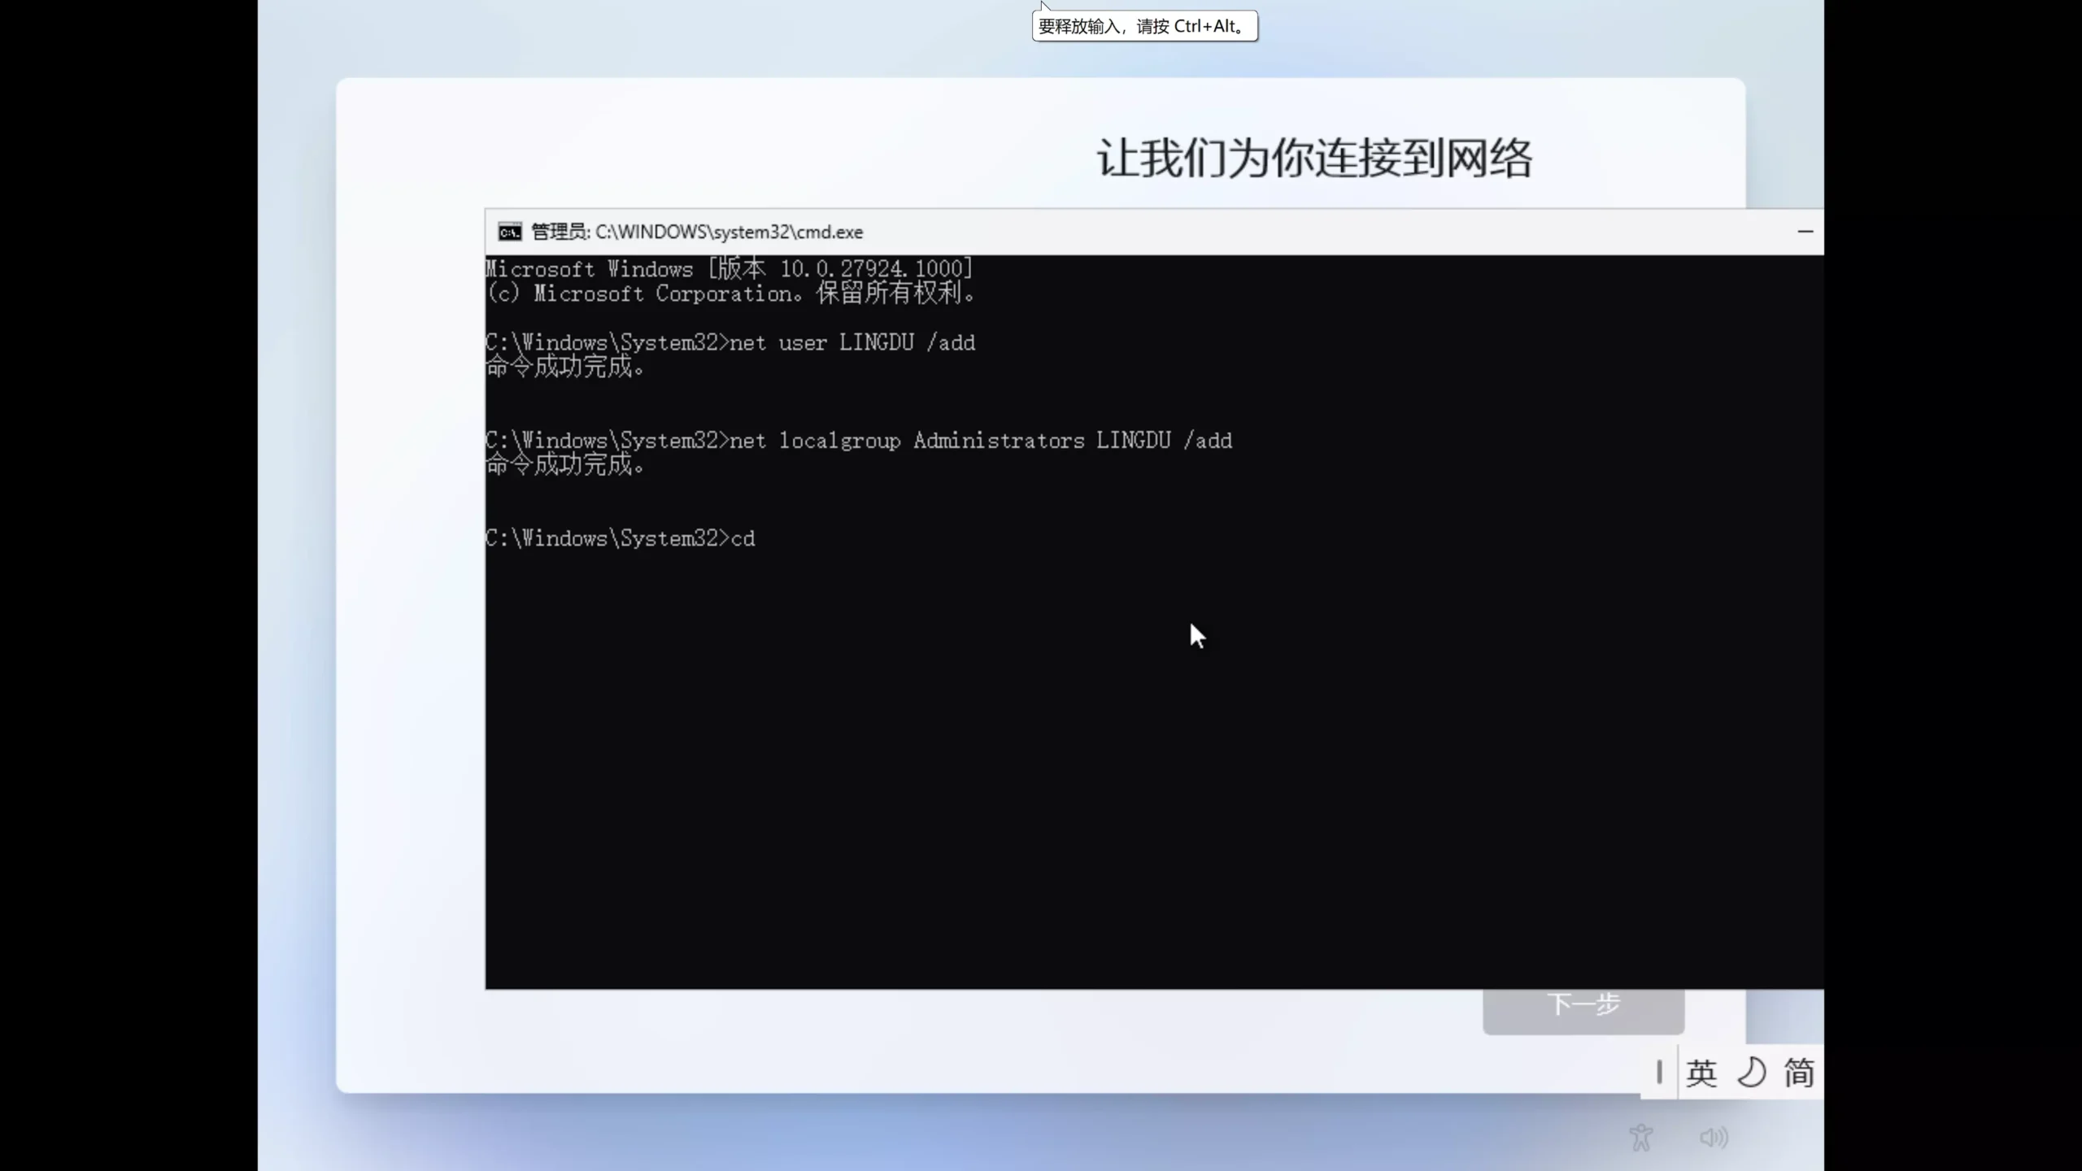Place the cursor at the cd prompt line
Image resolution: width=2082 pixels, height=1171 pixels.
coord(773,538)
